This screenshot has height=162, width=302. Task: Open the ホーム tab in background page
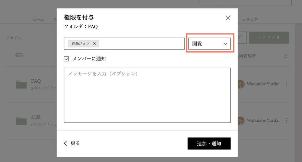point(38,19)
